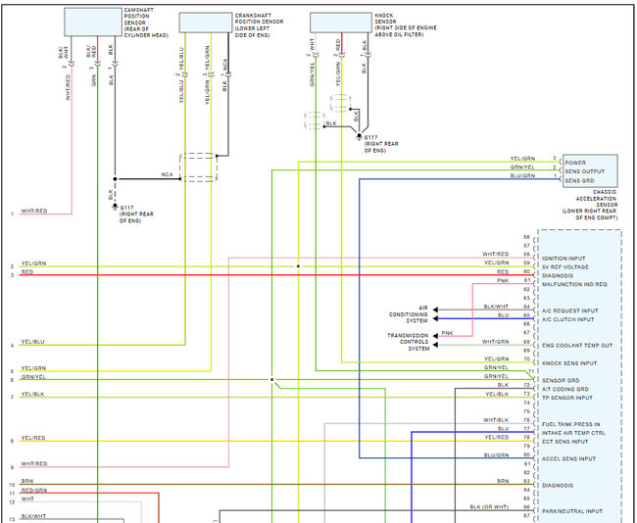637x523 pixels.
Task: Click the SENSOR GRD pin label
Action: (561, 380)
